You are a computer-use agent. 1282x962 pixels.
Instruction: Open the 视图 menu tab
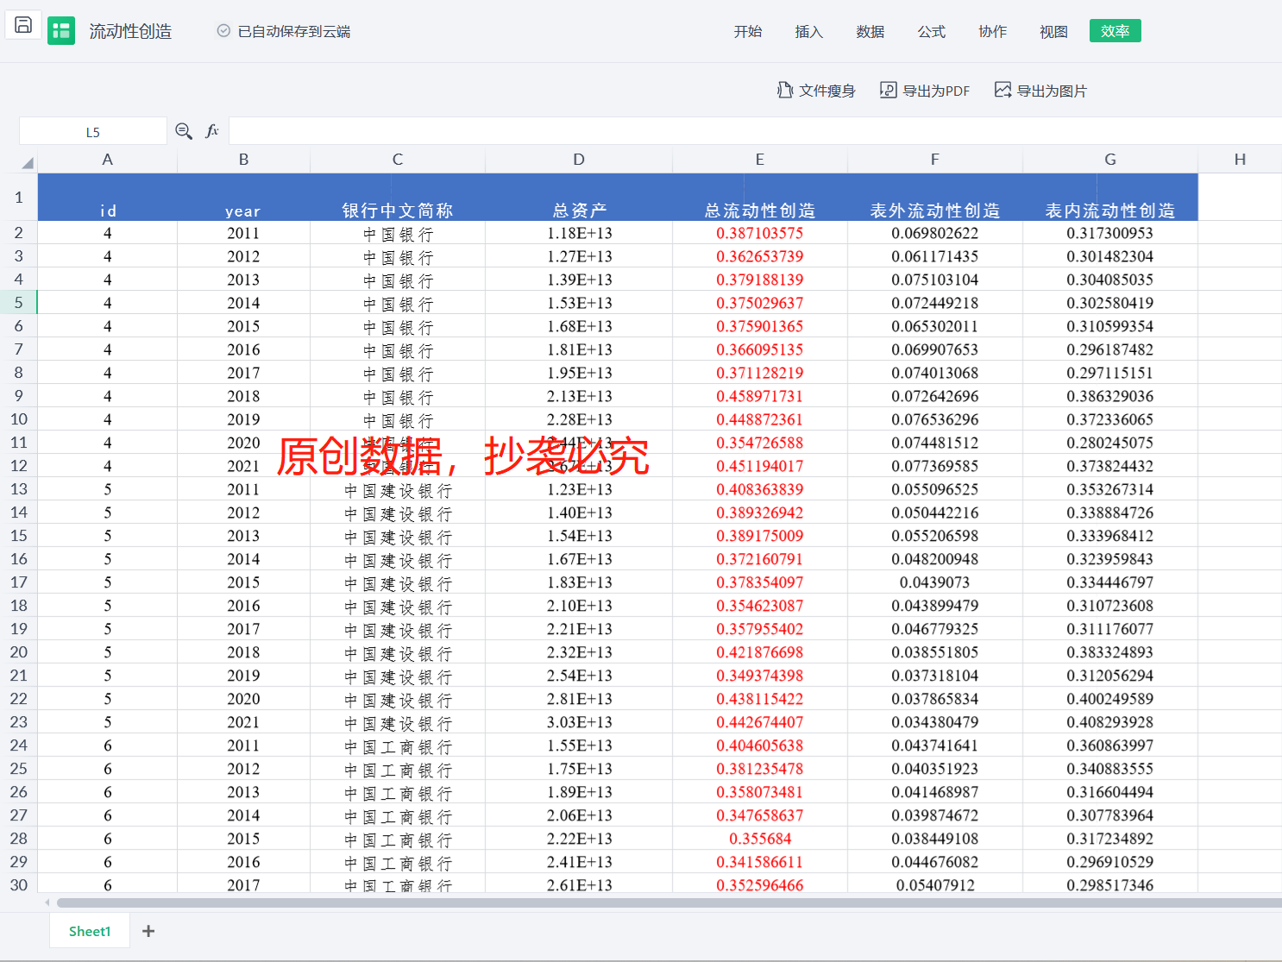1054,31
